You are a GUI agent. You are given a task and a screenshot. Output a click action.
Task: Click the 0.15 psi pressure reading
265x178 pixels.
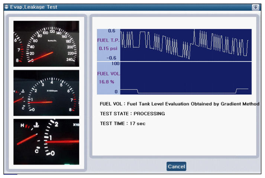point(108,48)
